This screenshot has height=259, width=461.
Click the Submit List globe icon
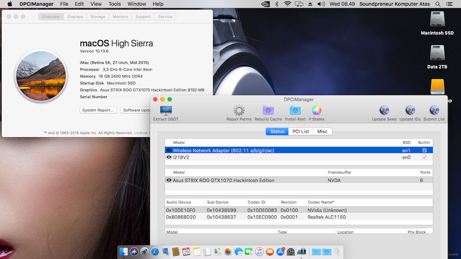coord(434,110)
